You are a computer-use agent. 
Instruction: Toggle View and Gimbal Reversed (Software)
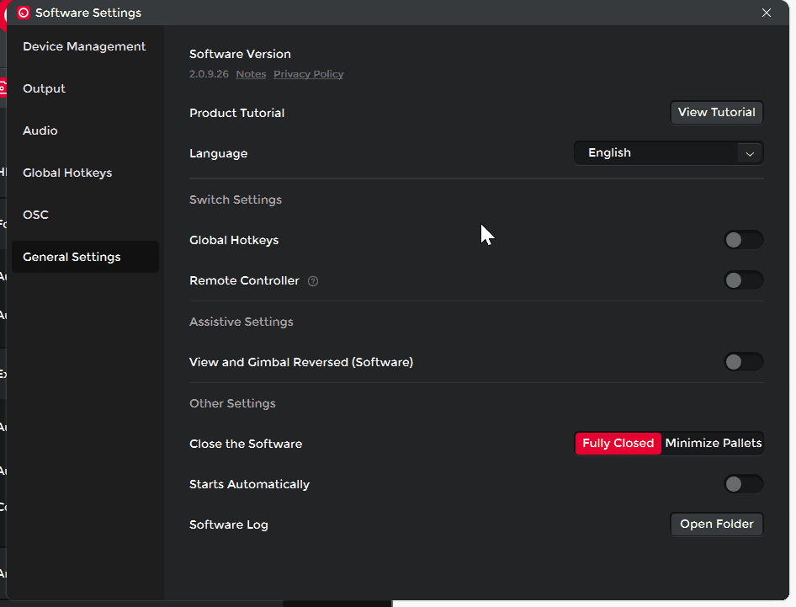[x=743, y=362]
